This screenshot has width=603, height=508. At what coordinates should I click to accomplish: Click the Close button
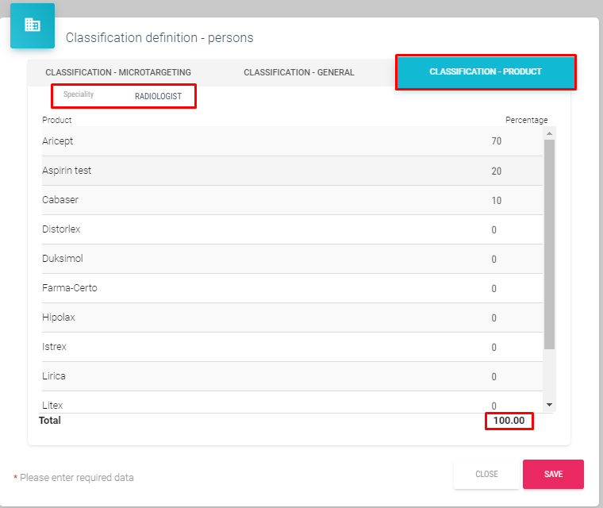[x=486, y=474]
